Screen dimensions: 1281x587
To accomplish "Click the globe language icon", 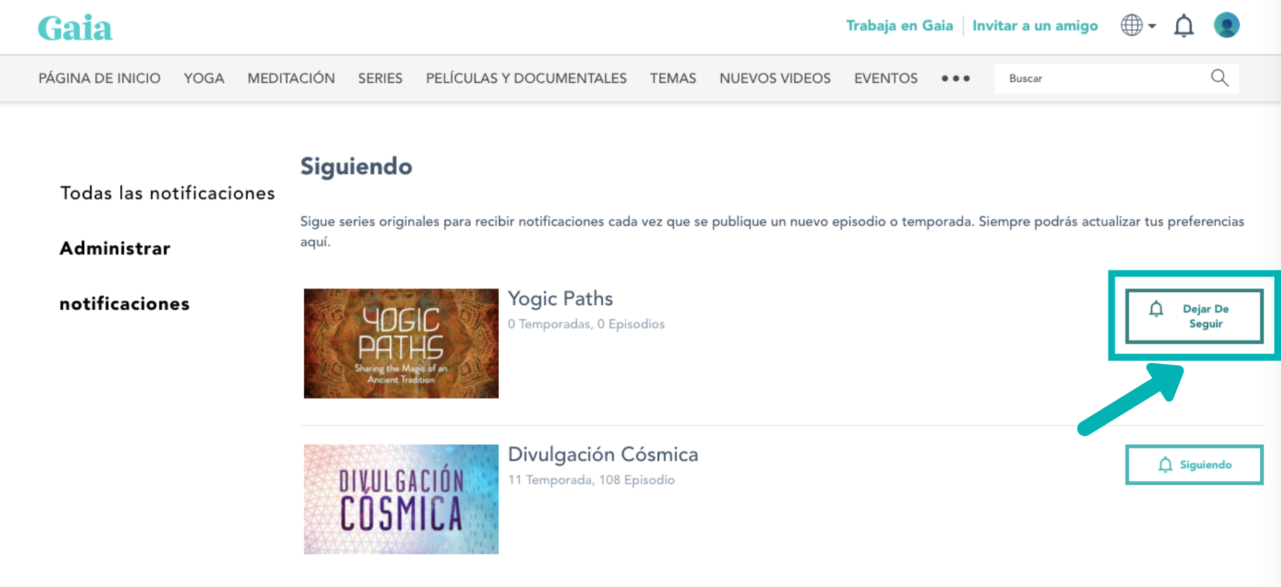I will click(1131, 25).
